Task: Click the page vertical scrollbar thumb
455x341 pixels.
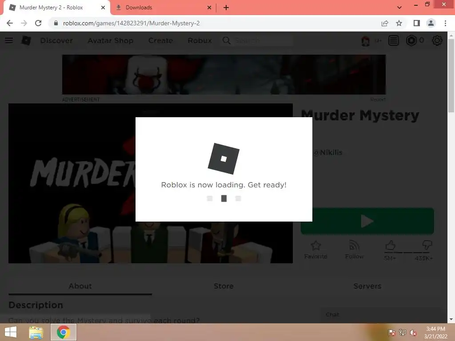Action: pos(451,75)
